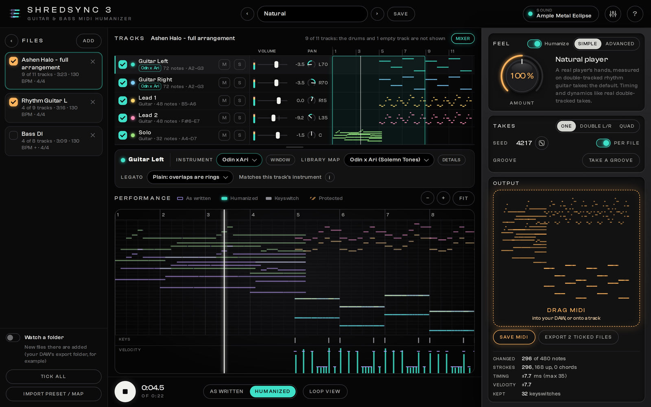Open the Legato overlaps dropdown
651x407 pixels.
coord(190,177)
